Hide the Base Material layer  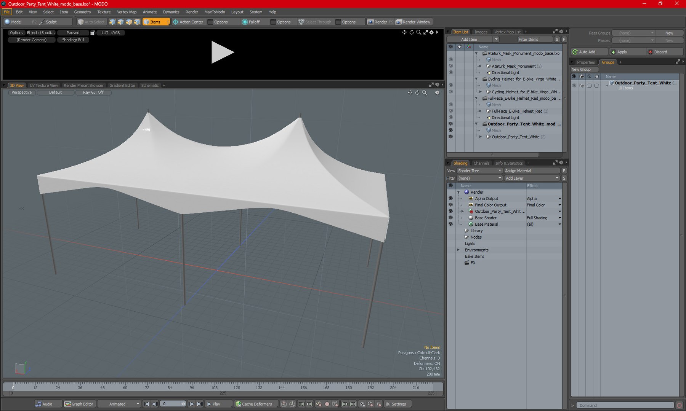[450, 225]
